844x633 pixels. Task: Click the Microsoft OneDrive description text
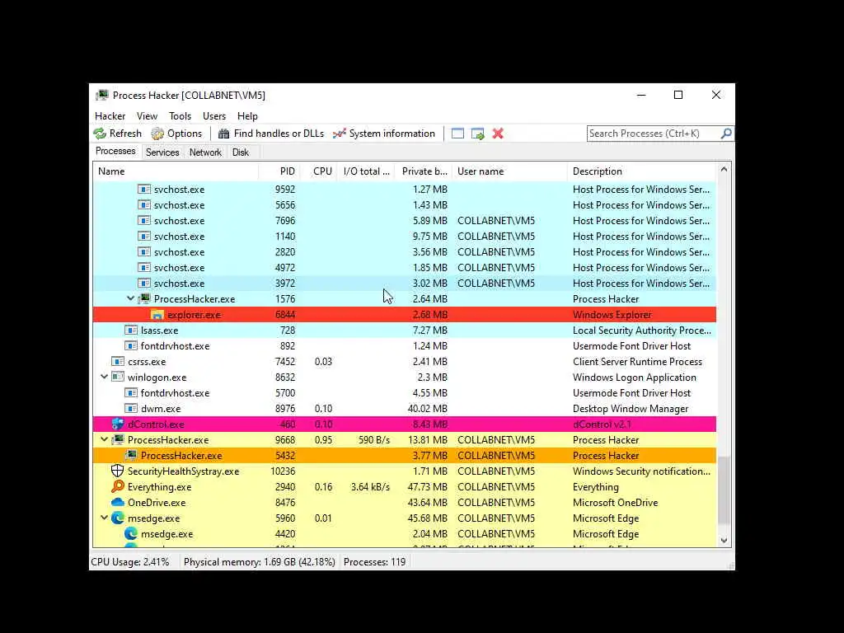[615, 502]
